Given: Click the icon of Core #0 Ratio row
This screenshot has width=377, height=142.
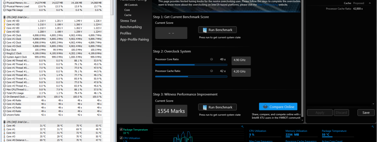Looking at the screenshot, I should (x=4, y=100).
